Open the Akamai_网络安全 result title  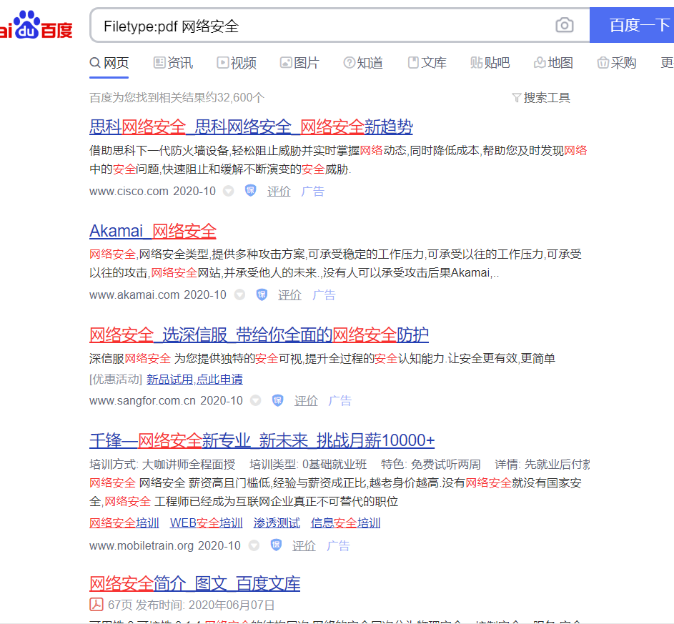[153, 231]
